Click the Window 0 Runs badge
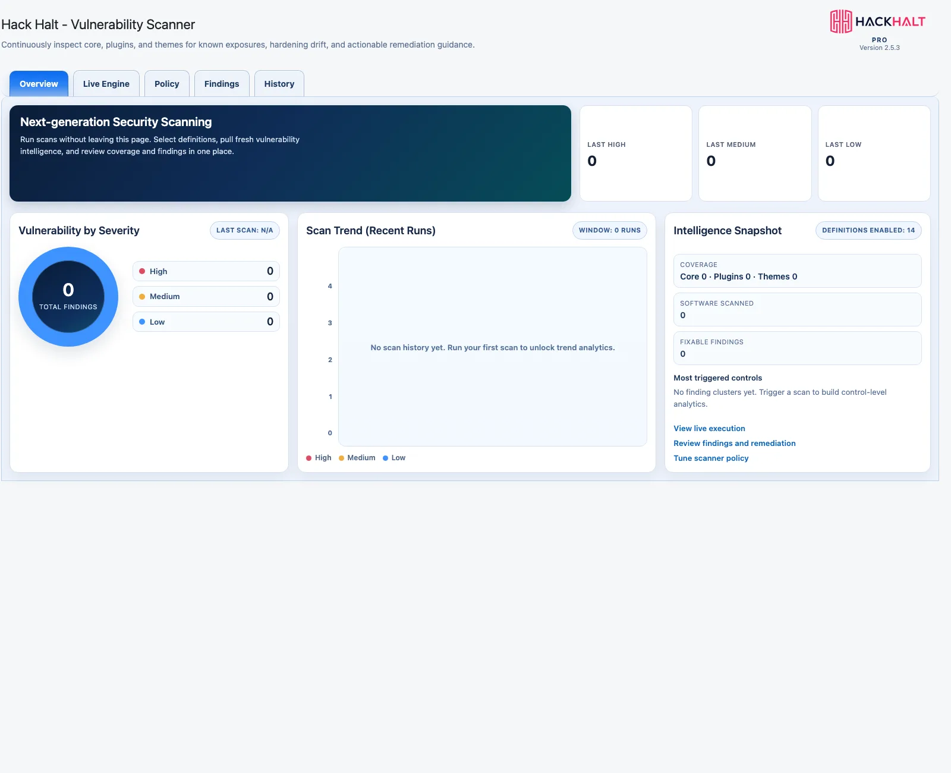The image size is (951, 773). click(x=610, y=230)
